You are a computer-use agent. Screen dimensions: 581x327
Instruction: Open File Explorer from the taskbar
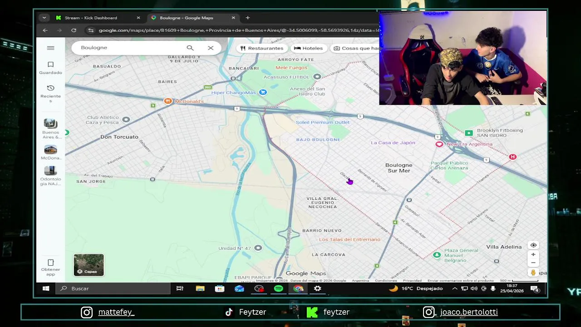pyautogui.click(x=200, y=288)
